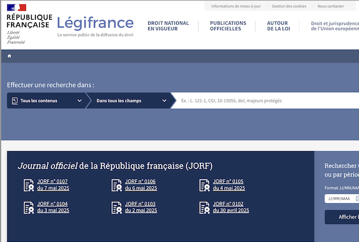
Task: Click the Nous contacter link
Action: (x=329, y=6)
